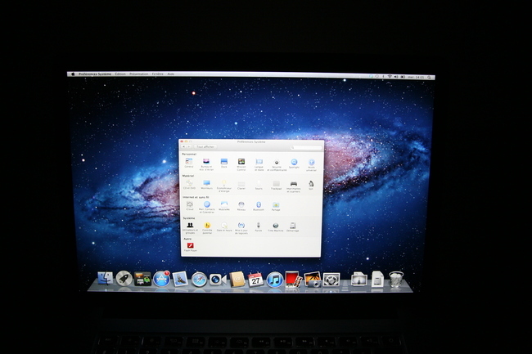Open Accès universel preferences

[x=312, y=165]
